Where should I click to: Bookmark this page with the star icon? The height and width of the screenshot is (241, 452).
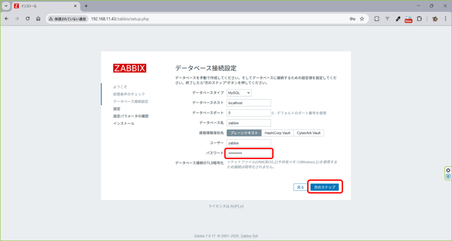pyautogui.click(x=362, y=19)
